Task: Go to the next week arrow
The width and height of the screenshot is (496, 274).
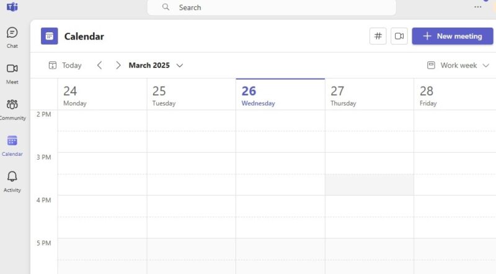Action: coord(118,66)
